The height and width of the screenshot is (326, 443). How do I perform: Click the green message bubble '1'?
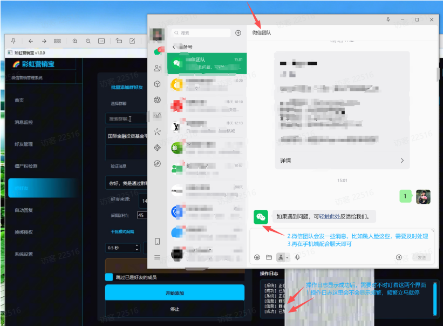(405, 196)
